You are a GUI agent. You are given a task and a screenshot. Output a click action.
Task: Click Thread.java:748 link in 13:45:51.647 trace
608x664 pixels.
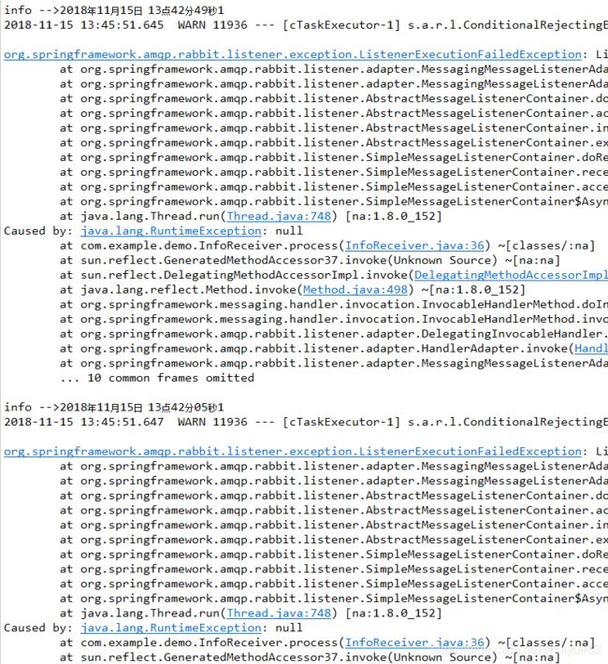click(x=279, y=613)
